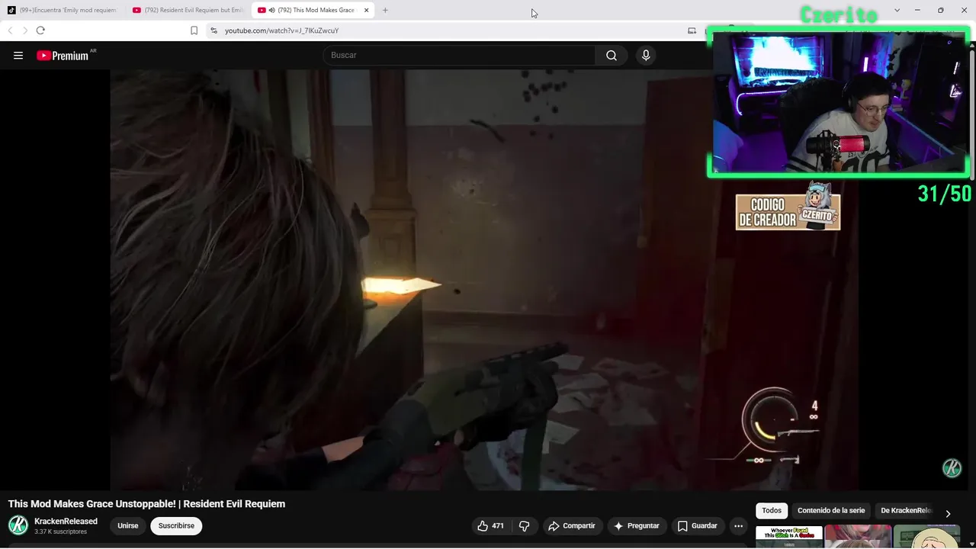Focus the Buscar search field
The image size is (976, 549).
click(460, 55)
